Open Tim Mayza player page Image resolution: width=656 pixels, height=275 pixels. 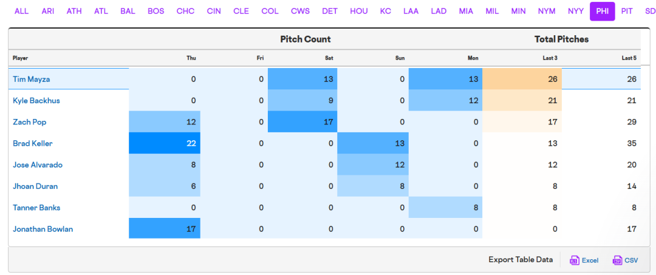pyautogui.click(x=30, y=79)
